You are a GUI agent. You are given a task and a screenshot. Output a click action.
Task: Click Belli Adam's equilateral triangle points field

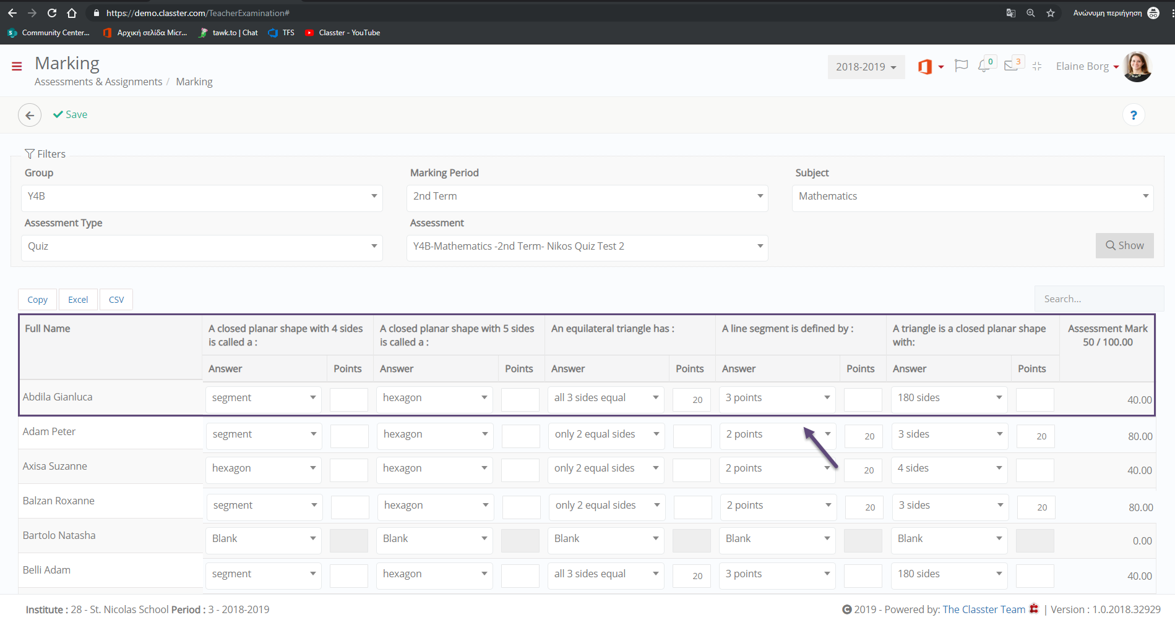pos(692,576)
